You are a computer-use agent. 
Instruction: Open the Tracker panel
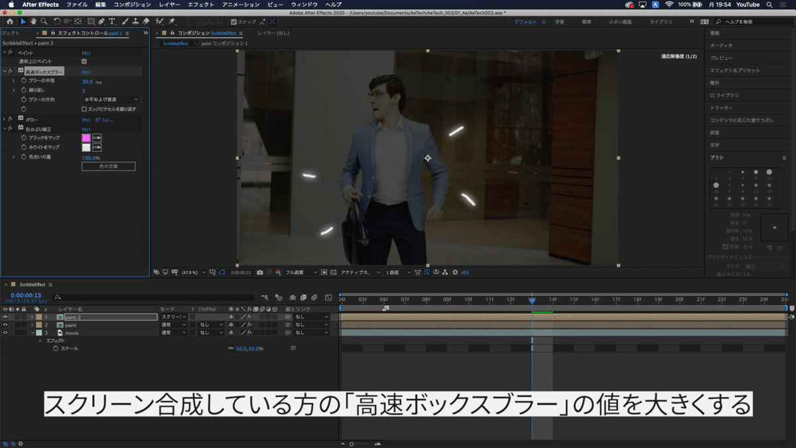point(721,108)
